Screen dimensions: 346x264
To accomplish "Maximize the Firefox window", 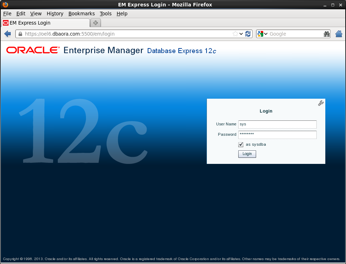I will point(333,5).
